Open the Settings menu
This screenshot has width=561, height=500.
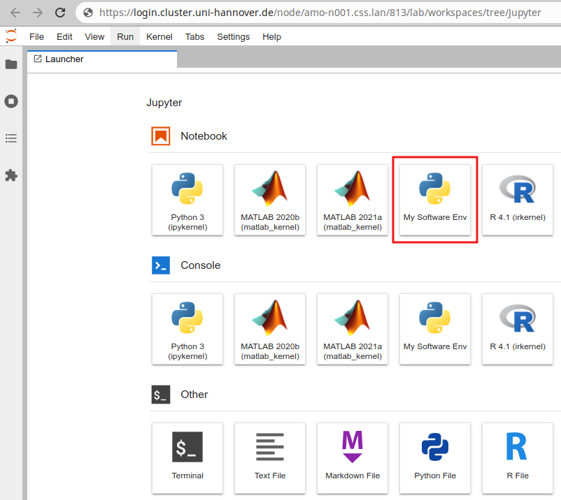233,37
